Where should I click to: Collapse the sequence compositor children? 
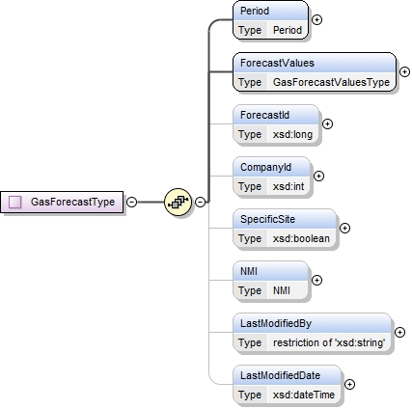[x=200, y=202]
